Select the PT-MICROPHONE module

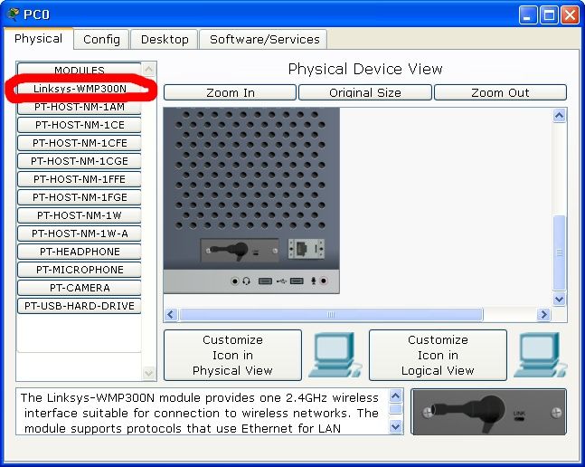(79, 270)
